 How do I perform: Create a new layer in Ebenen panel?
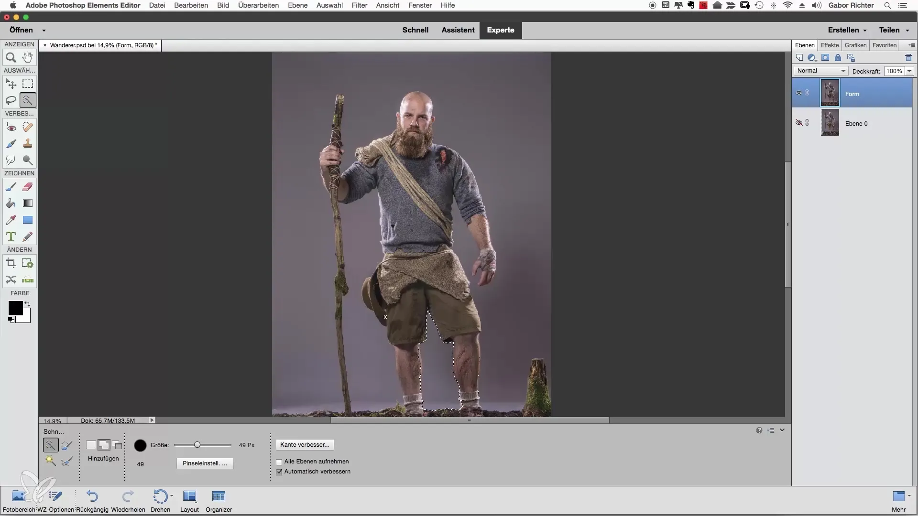click(799, 58)
